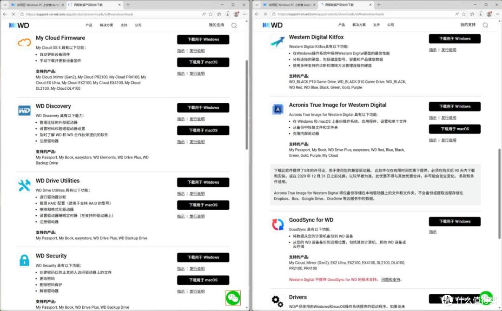Open the downloads icon in right browser toolbar
The width and height of the screenshot is (502, 311).
(x=481, y=14)
